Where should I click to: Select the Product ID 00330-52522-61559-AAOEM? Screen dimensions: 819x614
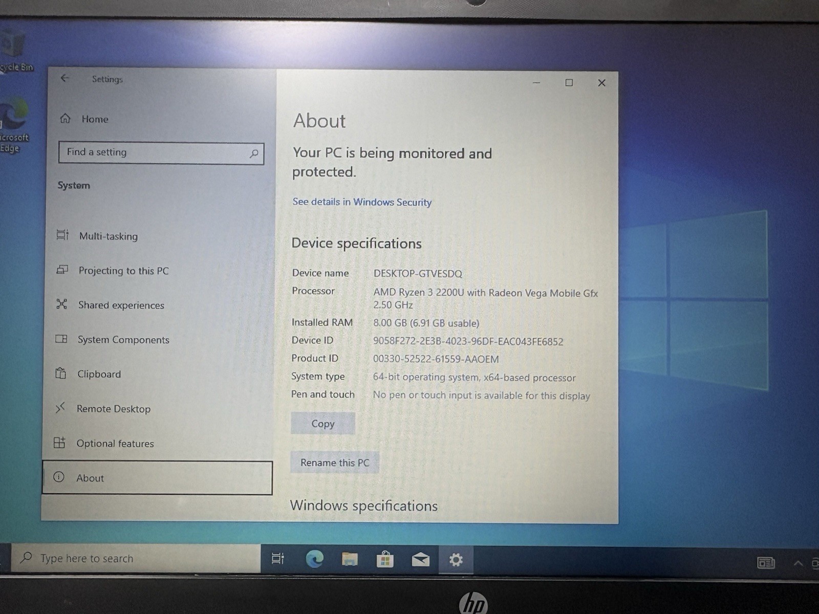point(436,359)
